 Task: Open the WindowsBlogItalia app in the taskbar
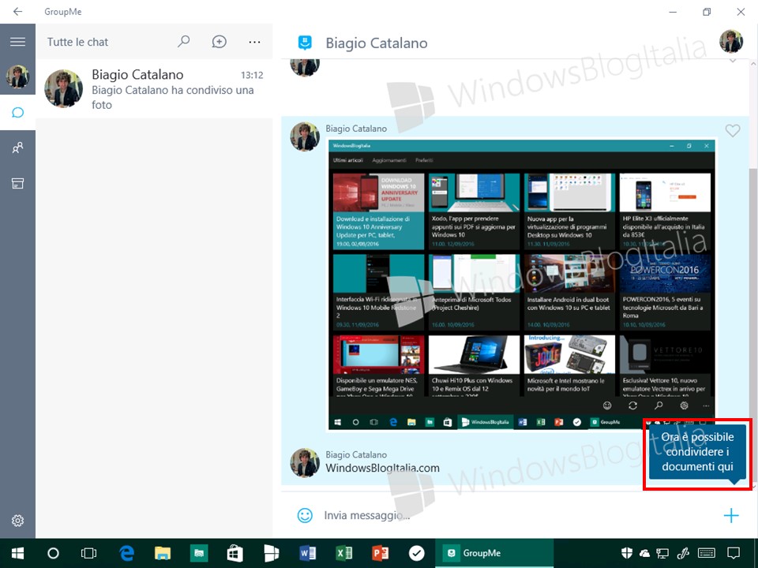point(271,553)
